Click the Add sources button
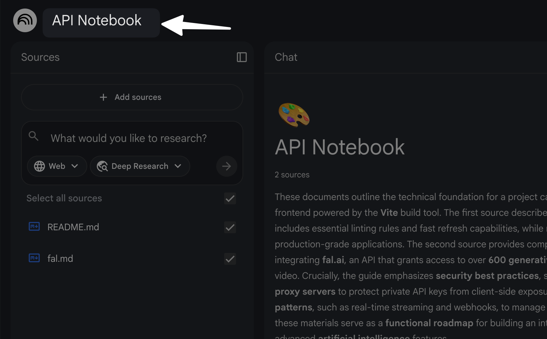The image size is (547, 339). [x=132, y=97]
